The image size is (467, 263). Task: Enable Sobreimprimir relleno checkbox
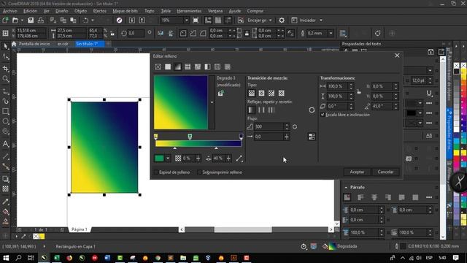click(199, 172)
